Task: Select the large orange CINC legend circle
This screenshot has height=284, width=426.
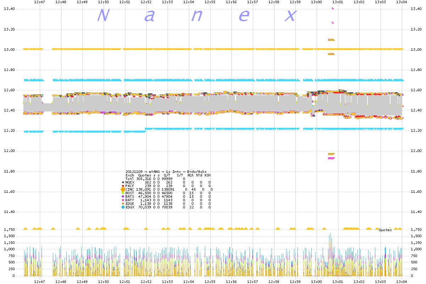Action: 123,190
